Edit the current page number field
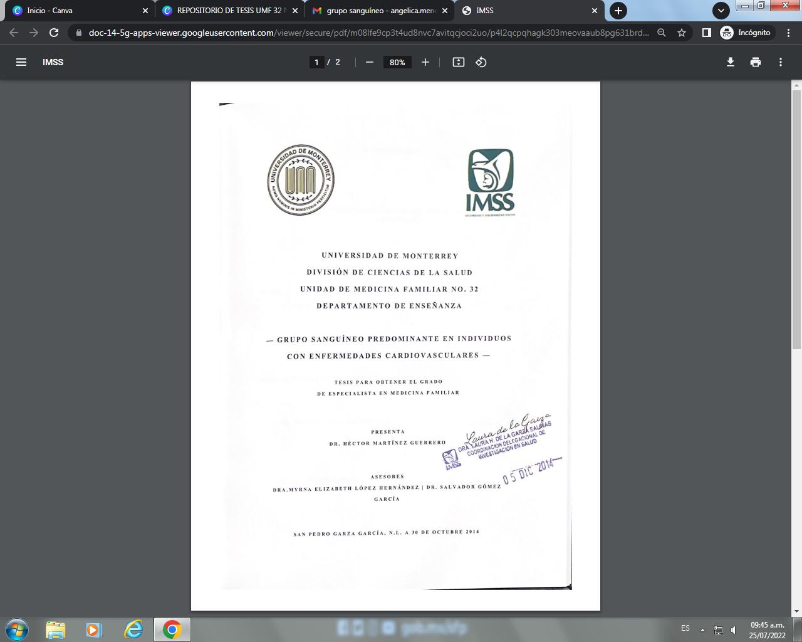This screenshot has height=642, width=802. tap(317, 62)
